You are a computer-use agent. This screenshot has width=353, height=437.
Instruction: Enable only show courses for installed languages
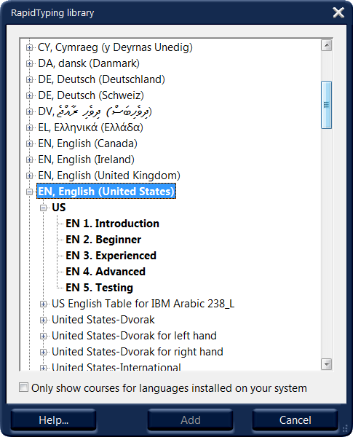24,387
